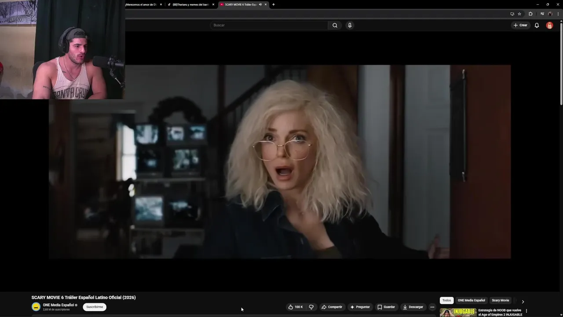
Task: Open the YouTube account avatar menu
Action: pos(549,25)
